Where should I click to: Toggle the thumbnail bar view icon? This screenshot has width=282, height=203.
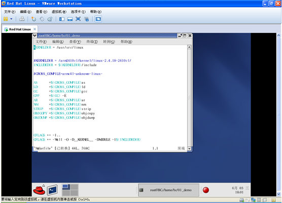point(70,19)
